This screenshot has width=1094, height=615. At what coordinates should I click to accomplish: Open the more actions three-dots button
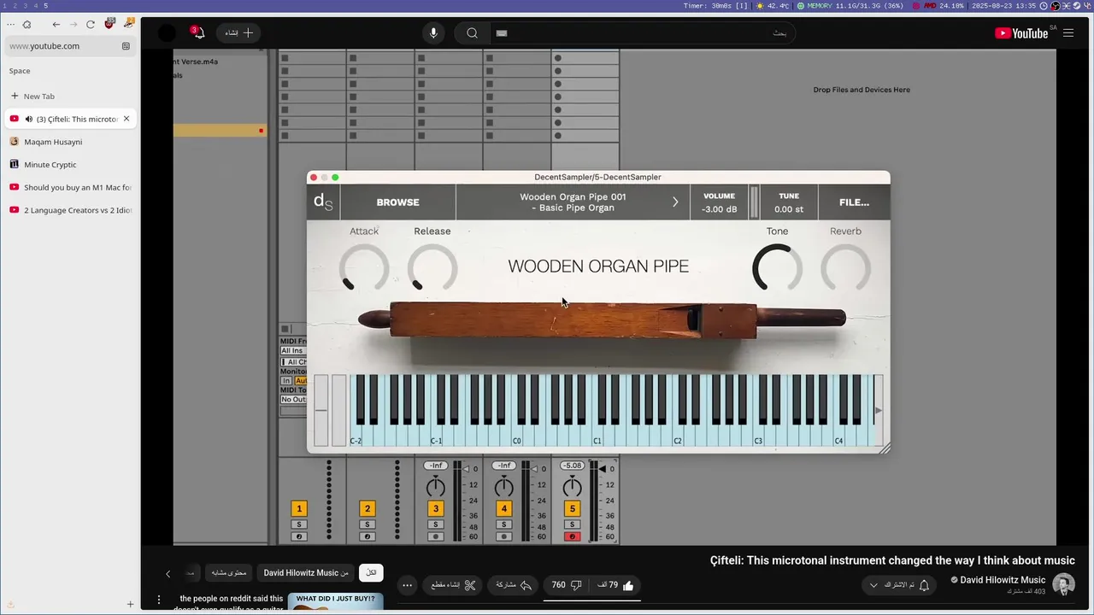coord(408,585)
